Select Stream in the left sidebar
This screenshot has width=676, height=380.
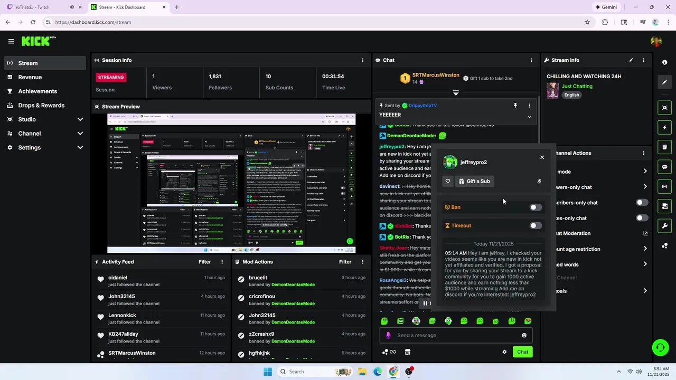(45, 63)
